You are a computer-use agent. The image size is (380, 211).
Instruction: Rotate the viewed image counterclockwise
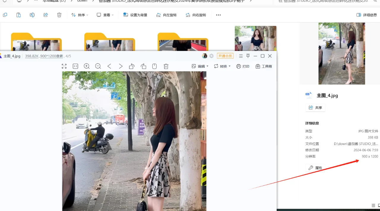pos(132,66)
